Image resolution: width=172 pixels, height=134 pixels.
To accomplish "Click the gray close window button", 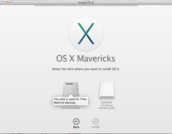I will (x=3, y=2).
